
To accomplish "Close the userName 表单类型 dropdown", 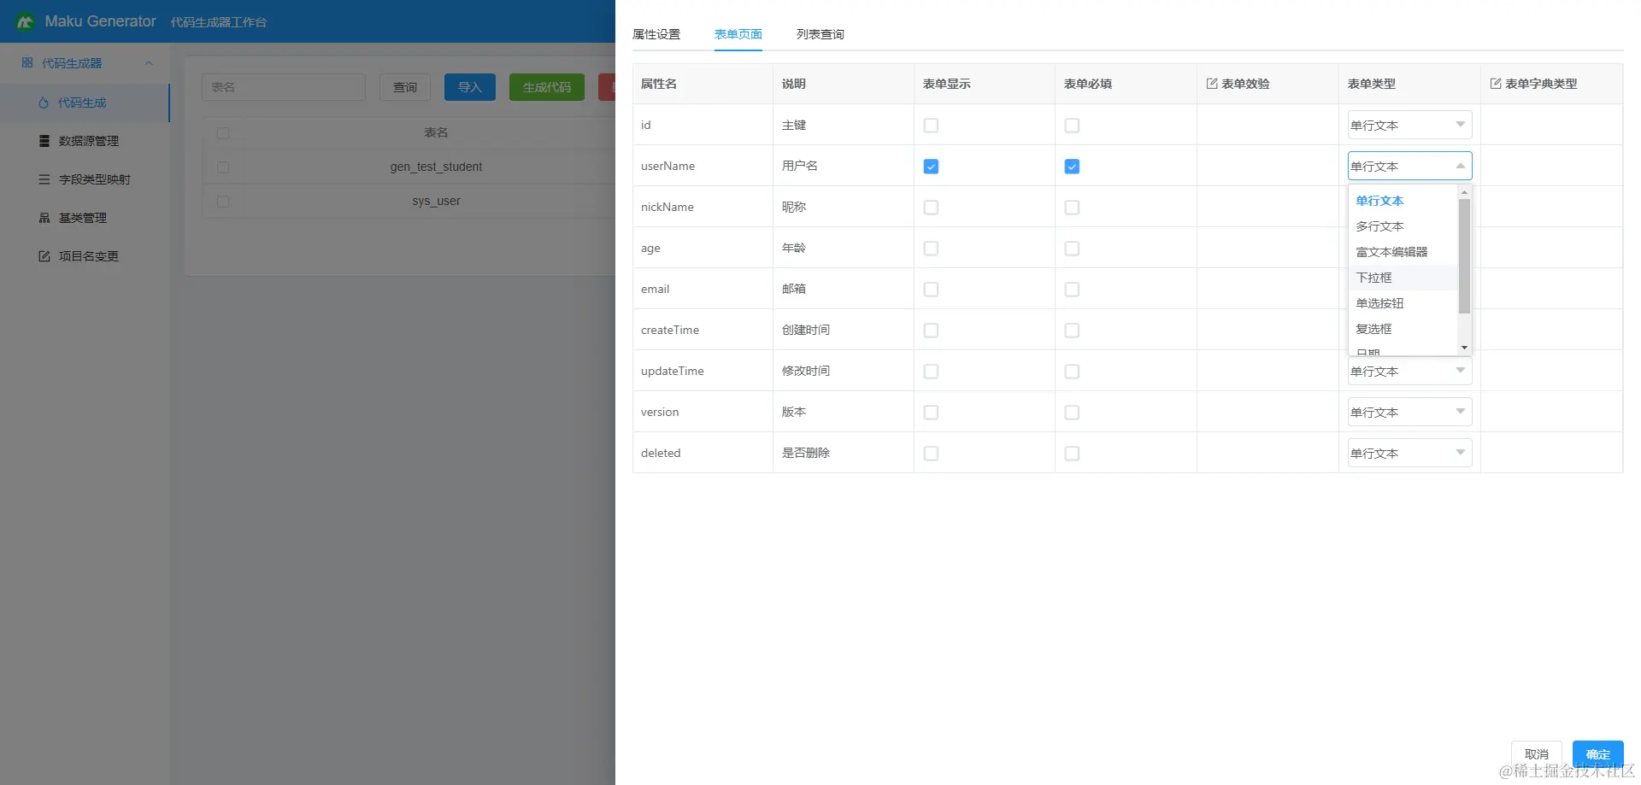I will tap(1409, 166).
